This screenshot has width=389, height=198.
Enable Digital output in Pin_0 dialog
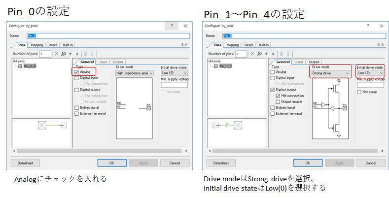tap(76, 90)
